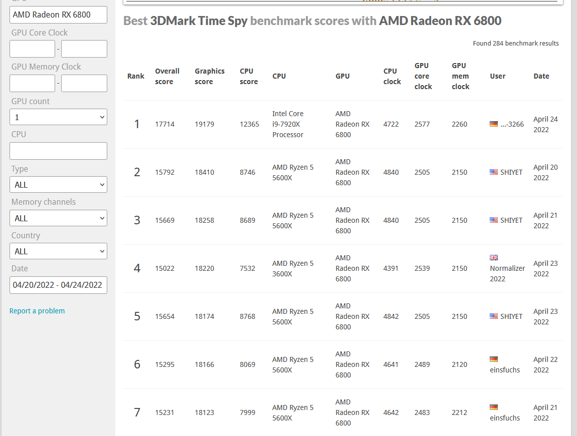
Task: Click overall score 15669
Action: click(x=164, y=220)
